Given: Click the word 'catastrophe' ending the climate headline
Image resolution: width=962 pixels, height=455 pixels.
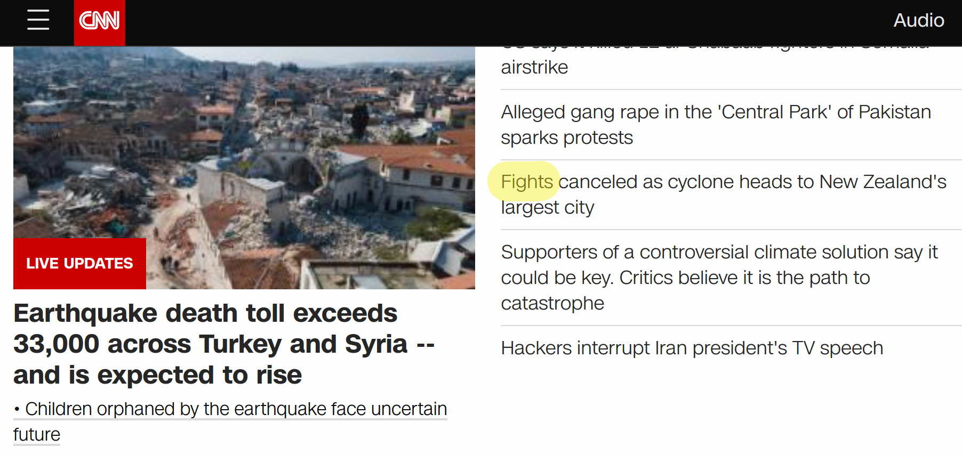Looking at the screenshot, I should [x=552, y=304].
